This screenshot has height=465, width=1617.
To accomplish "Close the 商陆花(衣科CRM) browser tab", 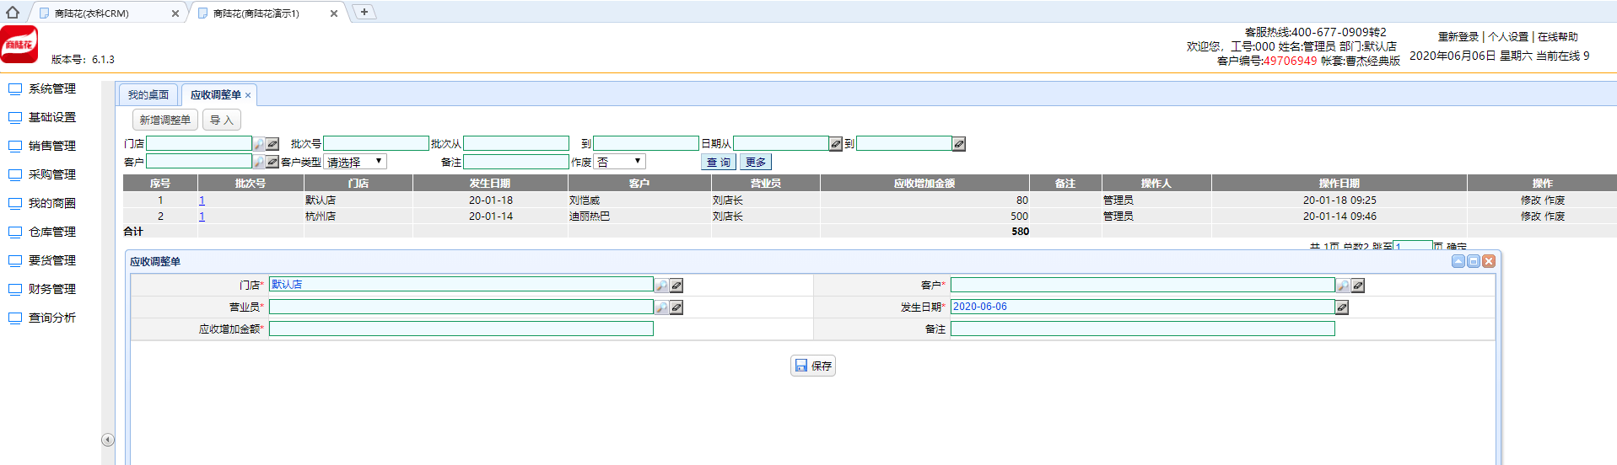I will (175, 13).
